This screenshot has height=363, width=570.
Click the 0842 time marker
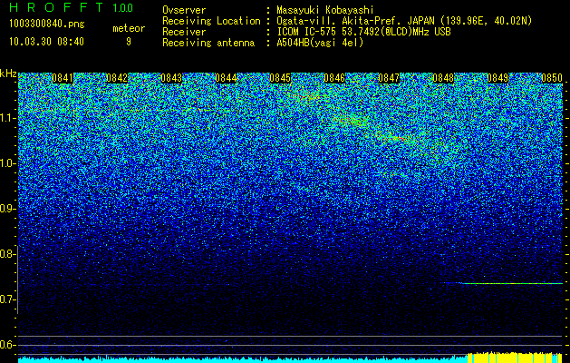pos(117,78)
